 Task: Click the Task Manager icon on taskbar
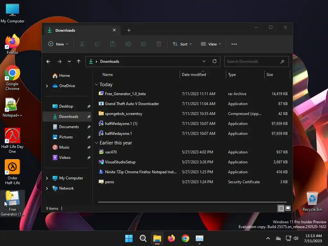pos(200,238)
